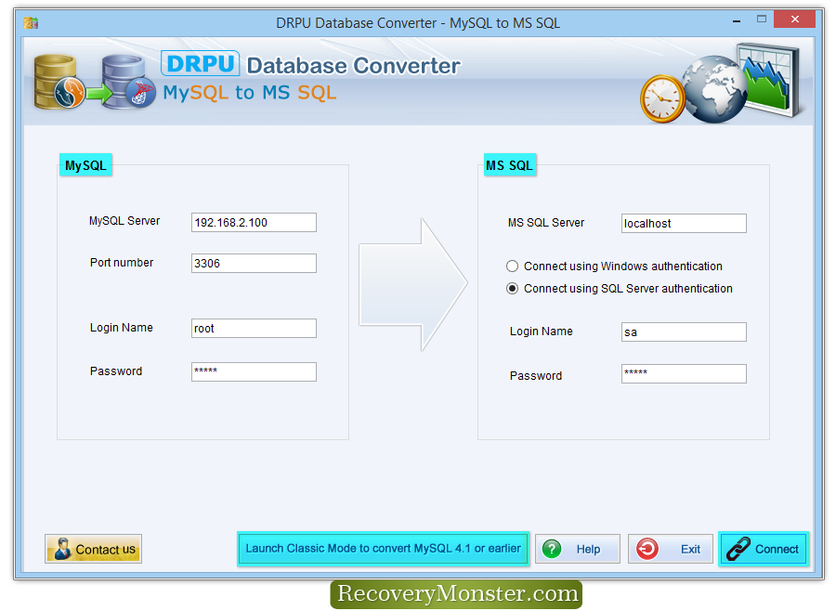The width and height of the screenshot is (836, 611).
Task: Click the MySQL Server address field
Action: click(254, 222)
